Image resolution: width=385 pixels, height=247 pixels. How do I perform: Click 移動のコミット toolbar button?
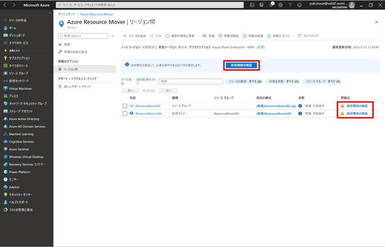[x=279, y=36]
